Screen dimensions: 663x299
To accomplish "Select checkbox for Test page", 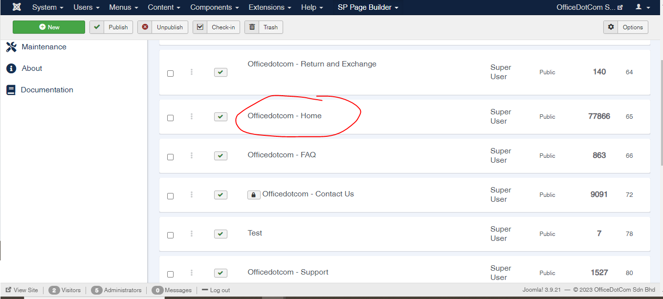I will pos(170,235).
